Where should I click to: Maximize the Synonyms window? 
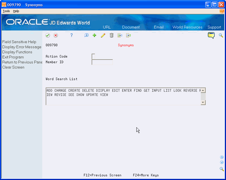pos(215,5)
